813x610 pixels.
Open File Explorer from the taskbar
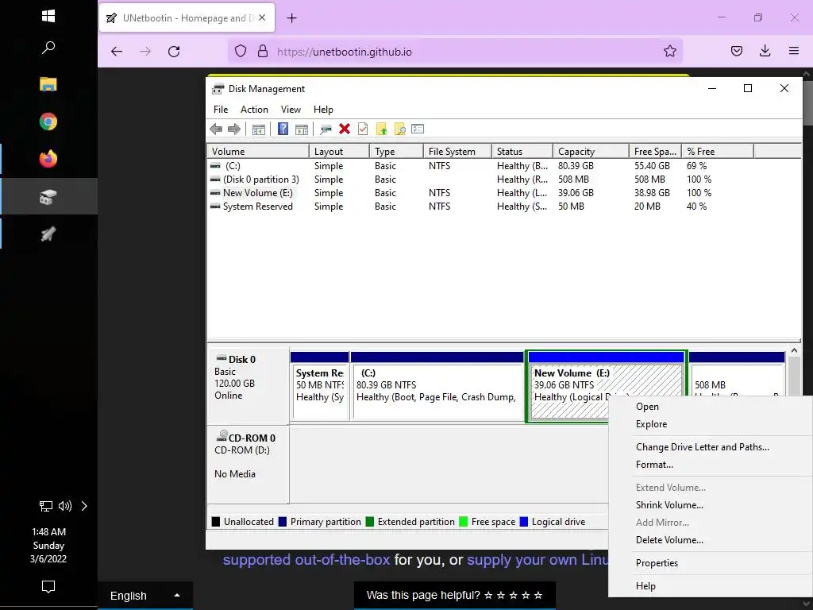click(x=48, y=84)
